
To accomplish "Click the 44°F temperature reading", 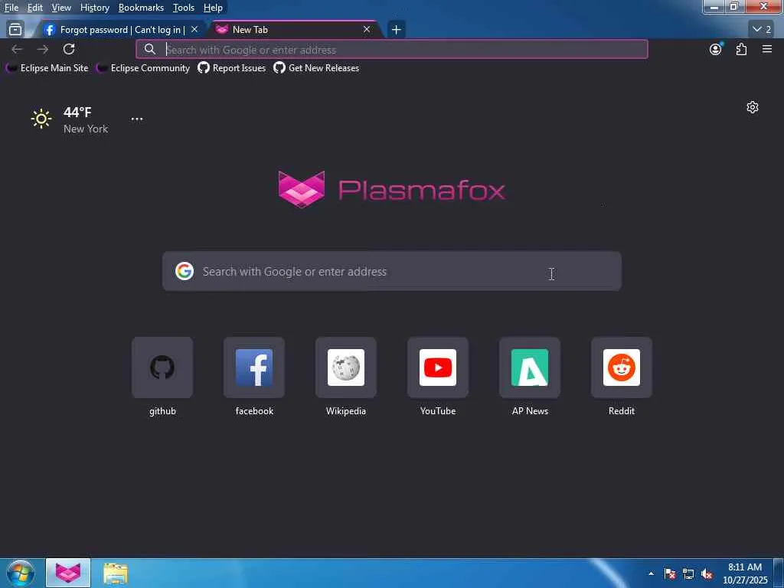I will click(x=77, y=112).
